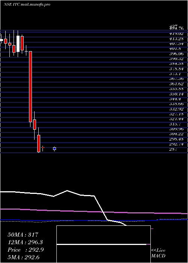Click the 309.96 price axis label
The width and height of the screenshot is (188, 263).
pyautogui.click(x=176, y=129)
